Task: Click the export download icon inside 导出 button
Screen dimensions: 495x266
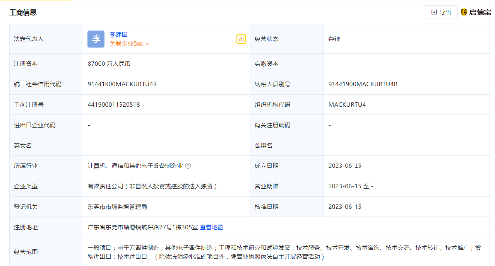Action: pos(434,12)
